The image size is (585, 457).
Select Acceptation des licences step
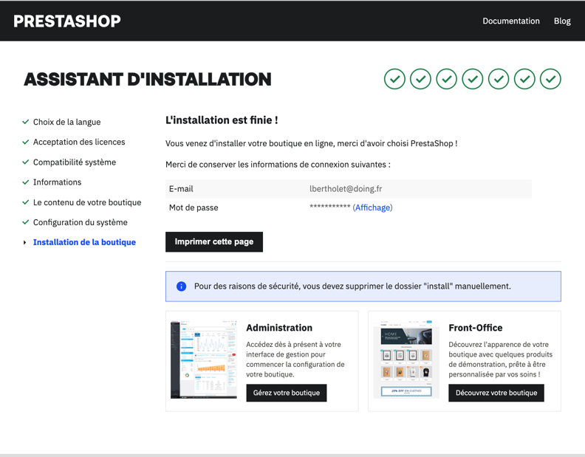pyautogui.click(x=79, y=142)
